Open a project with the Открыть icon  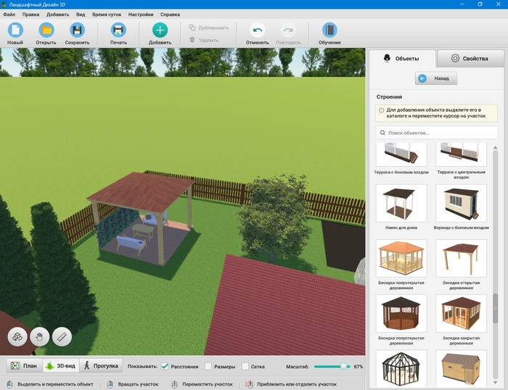(46, 30)
